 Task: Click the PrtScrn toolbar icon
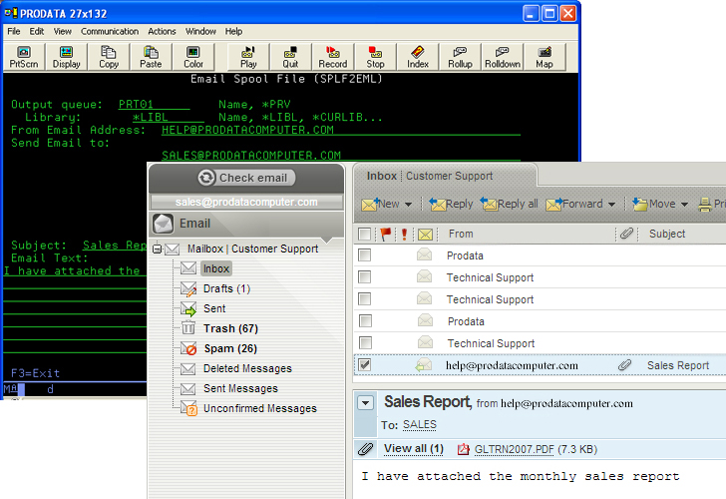click(24, 57)
